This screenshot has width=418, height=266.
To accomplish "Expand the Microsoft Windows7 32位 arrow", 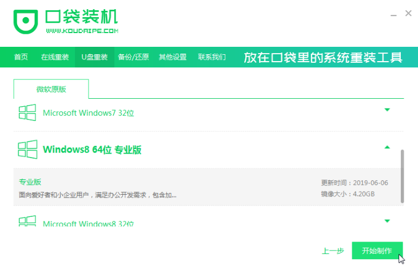I will (387, 110).
